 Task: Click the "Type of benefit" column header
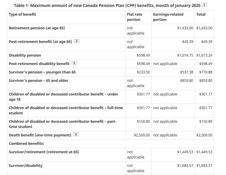(x=22, y=15)
